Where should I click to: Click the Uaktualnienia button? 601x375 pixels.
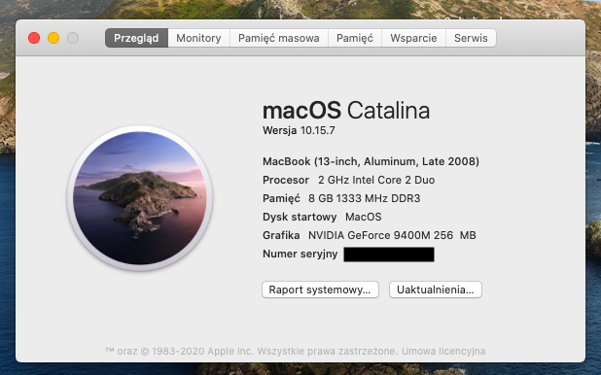[436, 290]
